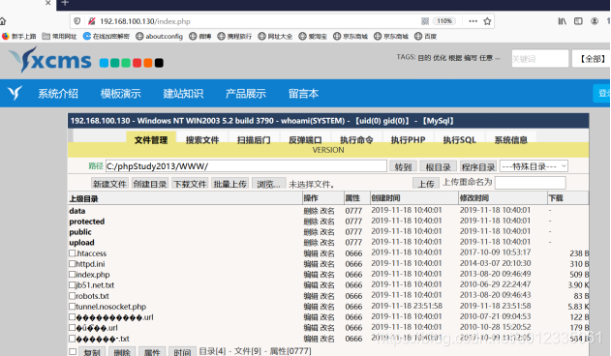611x356 pixels.
Task: Check the .htaccess file checkbox
Action: tap(72, 253)
